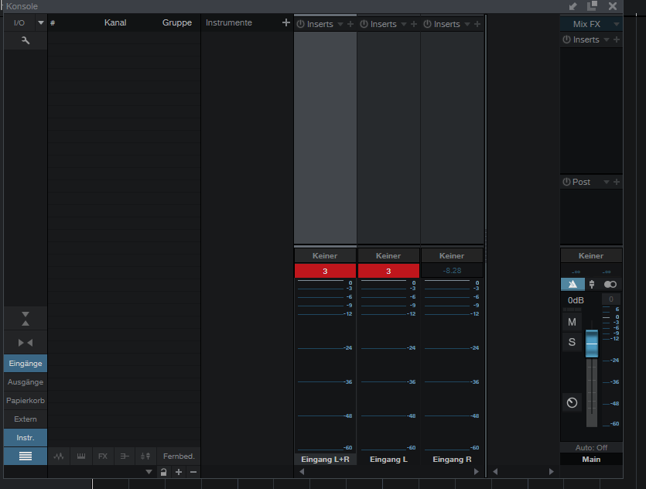Open console settings with the wrench icon
646x489 pixels.
[25, 40]
